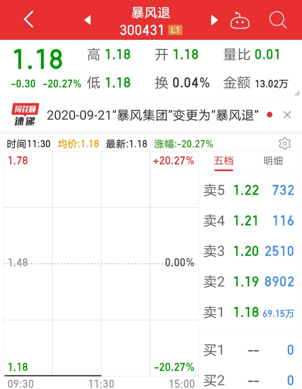Viewport: 302px width, 389px height.
Task: Tap the 15:00 time axis label
Action: pos(182,384)
